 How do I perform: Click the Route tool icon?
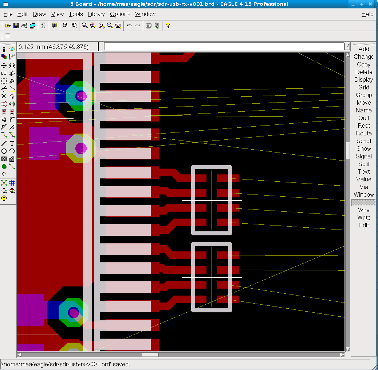point(4,135)
